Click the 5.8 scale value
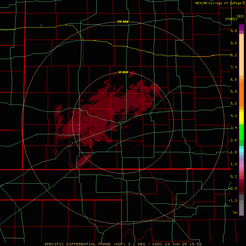 point(234,92)
